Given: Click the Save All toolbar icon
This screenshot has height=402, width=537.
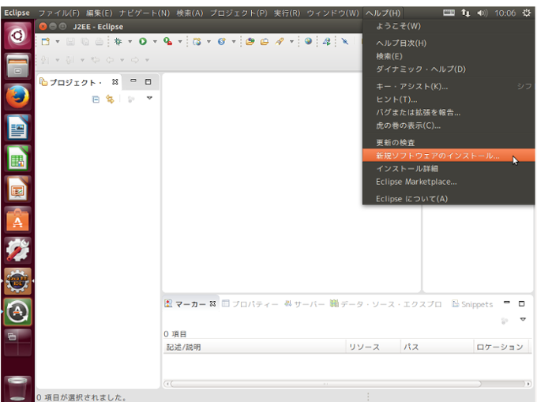Looking at the screenshot, I should point(85,42).
